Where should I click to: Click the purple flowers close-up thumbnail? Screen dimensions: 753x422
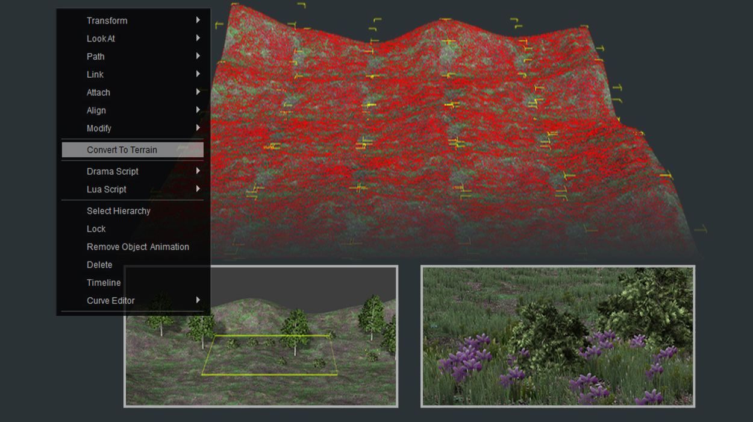coord(558,336)
